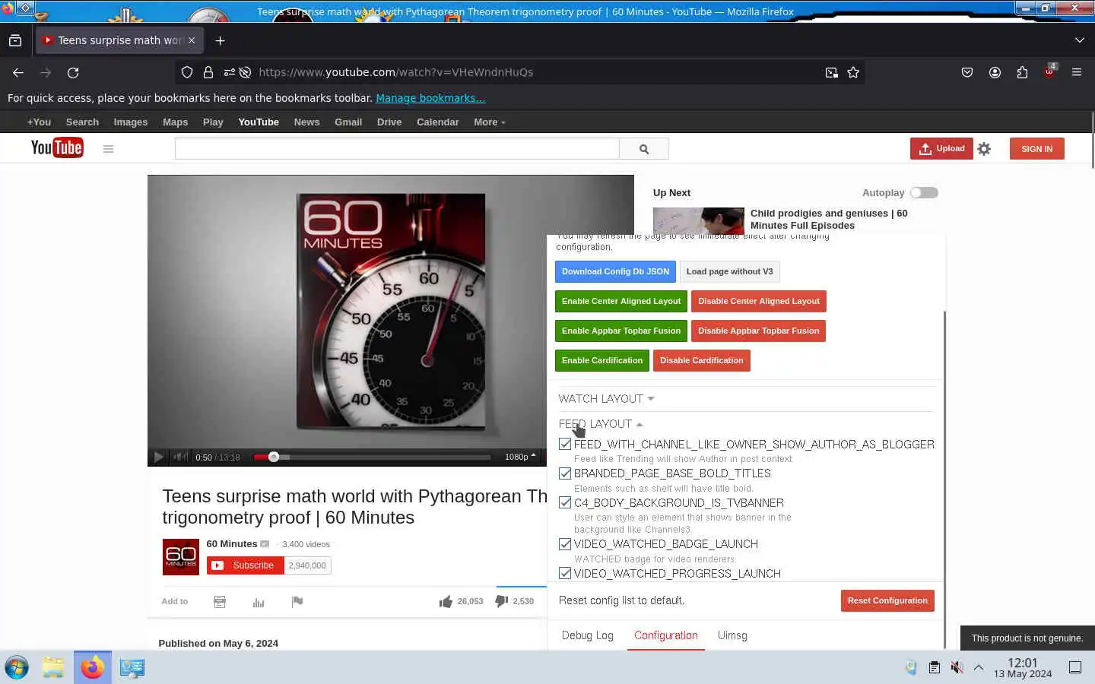This screenshot has width=1095, height=684.
Task: Open Calendar in Google bar
Action: tap(437, 122)
